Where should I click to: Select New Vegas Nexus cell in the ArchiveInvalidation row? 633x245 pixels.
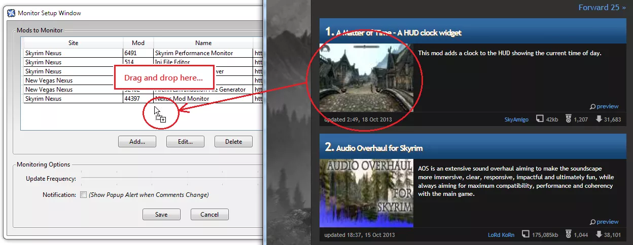click(74, 90)
